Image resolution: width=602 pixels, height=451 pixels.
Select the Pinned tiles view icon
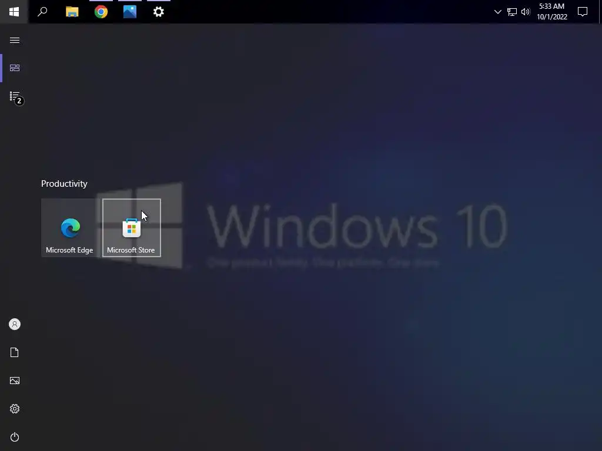tap(15, 68)
